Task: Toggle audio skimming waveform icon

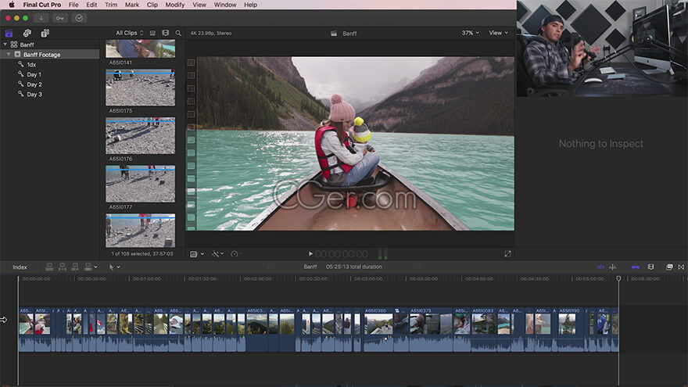Action: (x=613, y=267)
